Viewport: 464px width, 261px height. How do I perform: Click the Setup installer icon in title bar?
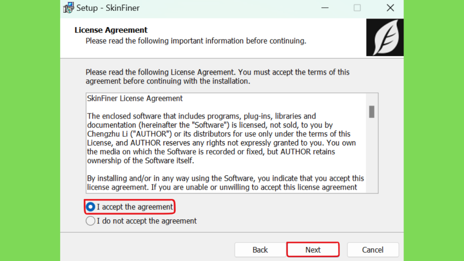coord(69,8)
